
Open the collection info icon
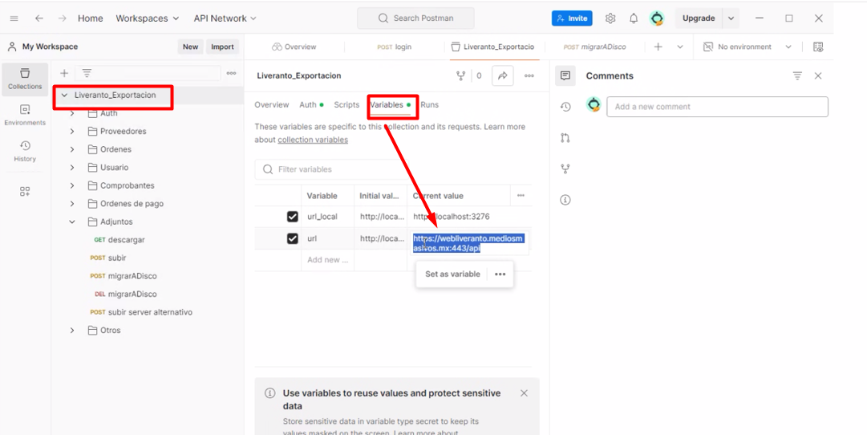point(565,200)
